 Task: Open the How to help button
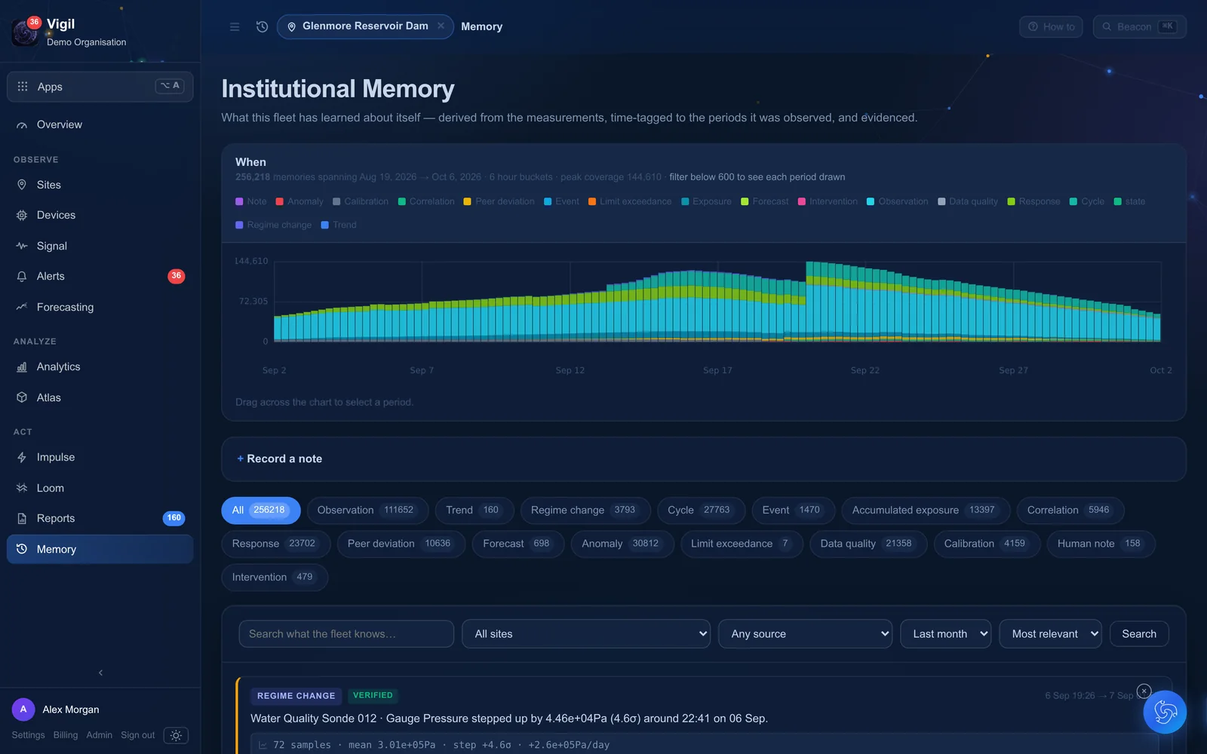[1051, 27]
